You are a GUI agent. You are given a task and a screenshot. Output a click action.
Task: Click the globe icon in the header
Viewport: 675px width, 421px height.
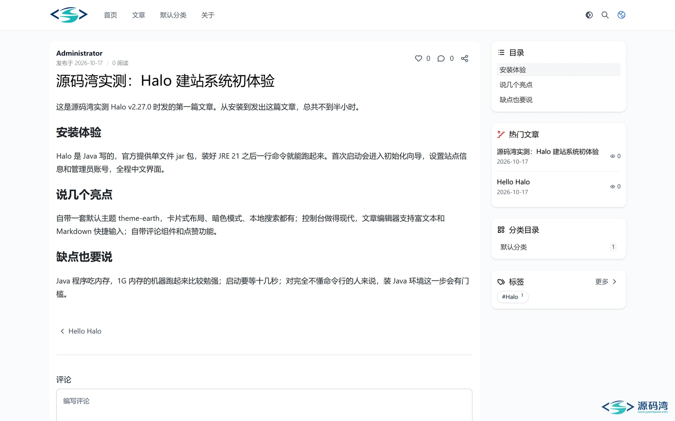point(621,15)
